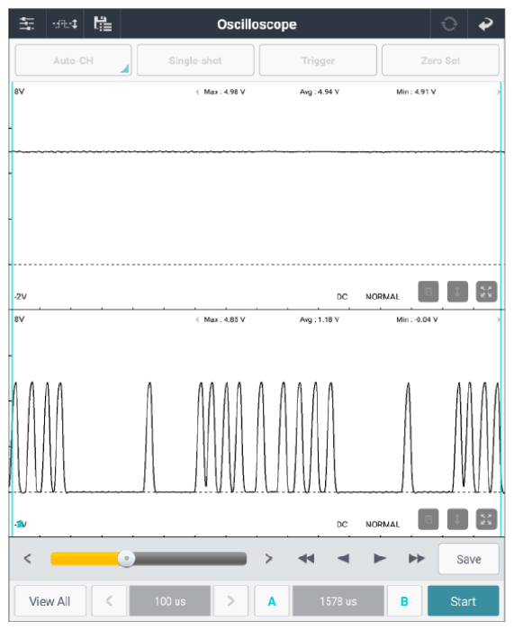This screenshot has height=630, width=514.
Task: Toggle cursor B
Action: pos(404,601)
